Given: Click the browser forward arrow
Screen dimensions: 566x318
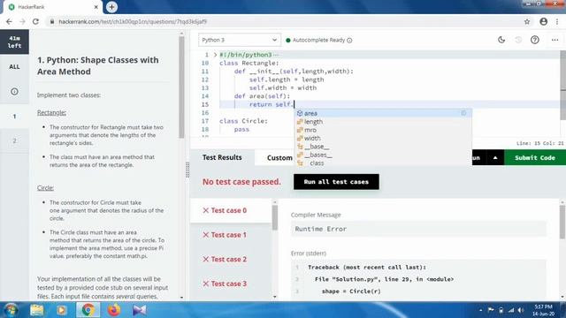Looking at the screenshot, I should [x=22, y=21].
